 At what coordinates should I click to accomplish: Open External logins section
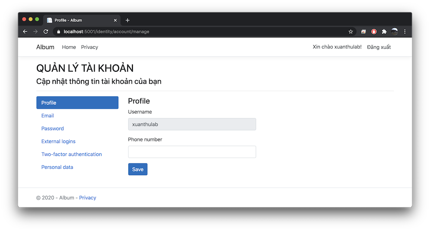point(58,141)
